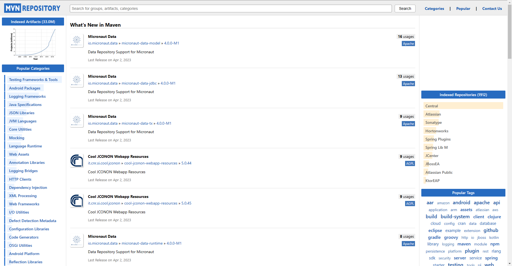
Task: Focus the artifact search input field
Action: [x=231, y=9]
